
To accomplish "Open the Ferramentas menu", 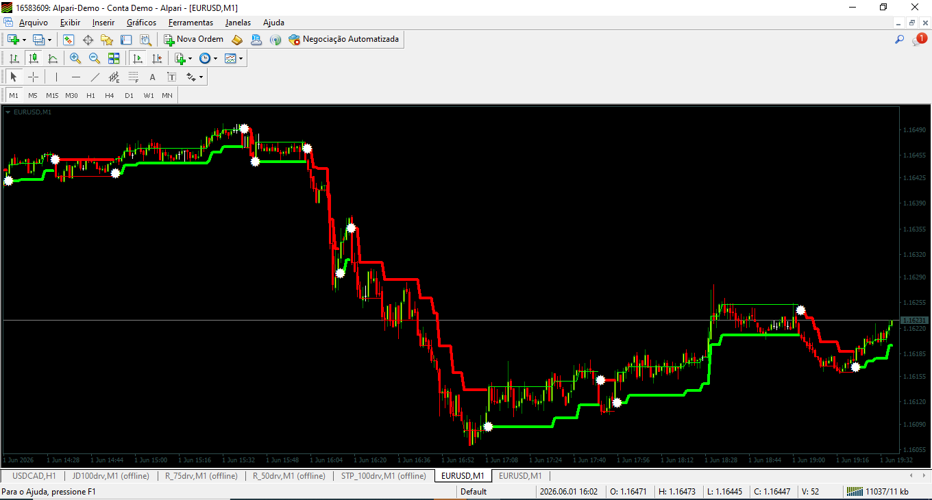I will point(191,23).
